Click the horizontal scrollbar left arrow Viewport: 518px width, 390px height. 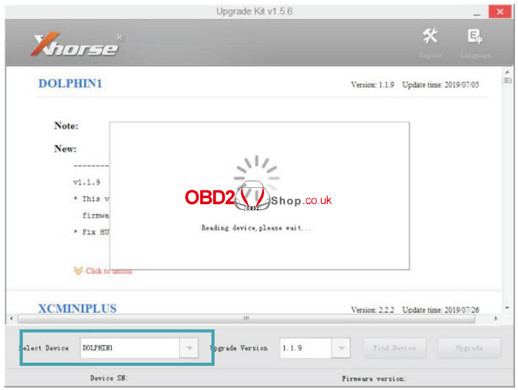[x=12, y=319]
